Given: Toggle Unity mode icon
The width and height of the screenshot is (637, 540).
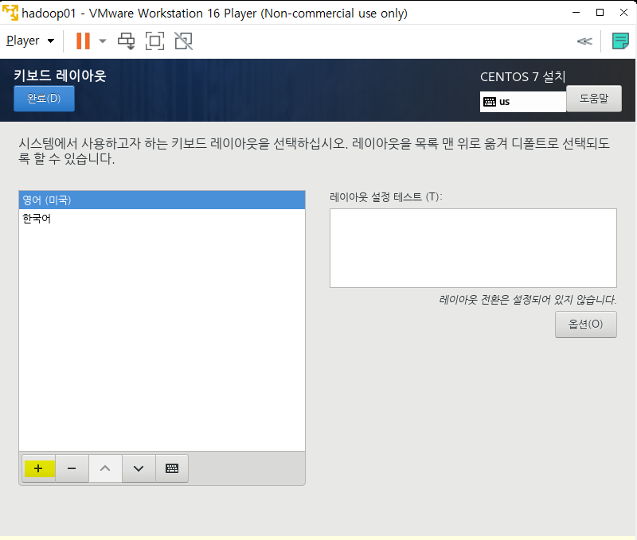Looking at the screenshot, I should [183, 41].
